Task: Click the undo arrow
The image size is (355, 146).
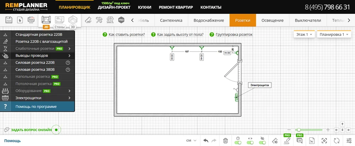Action: click(x=206, y=140)
